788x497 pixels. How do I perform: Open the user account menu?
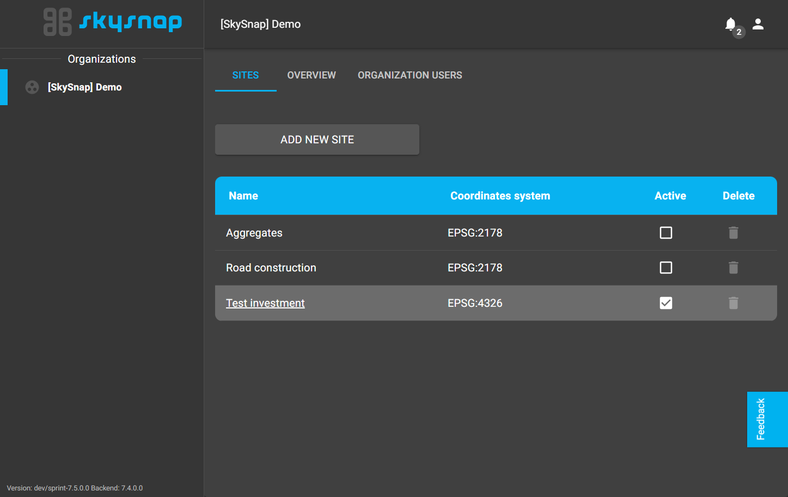point(758,24)
